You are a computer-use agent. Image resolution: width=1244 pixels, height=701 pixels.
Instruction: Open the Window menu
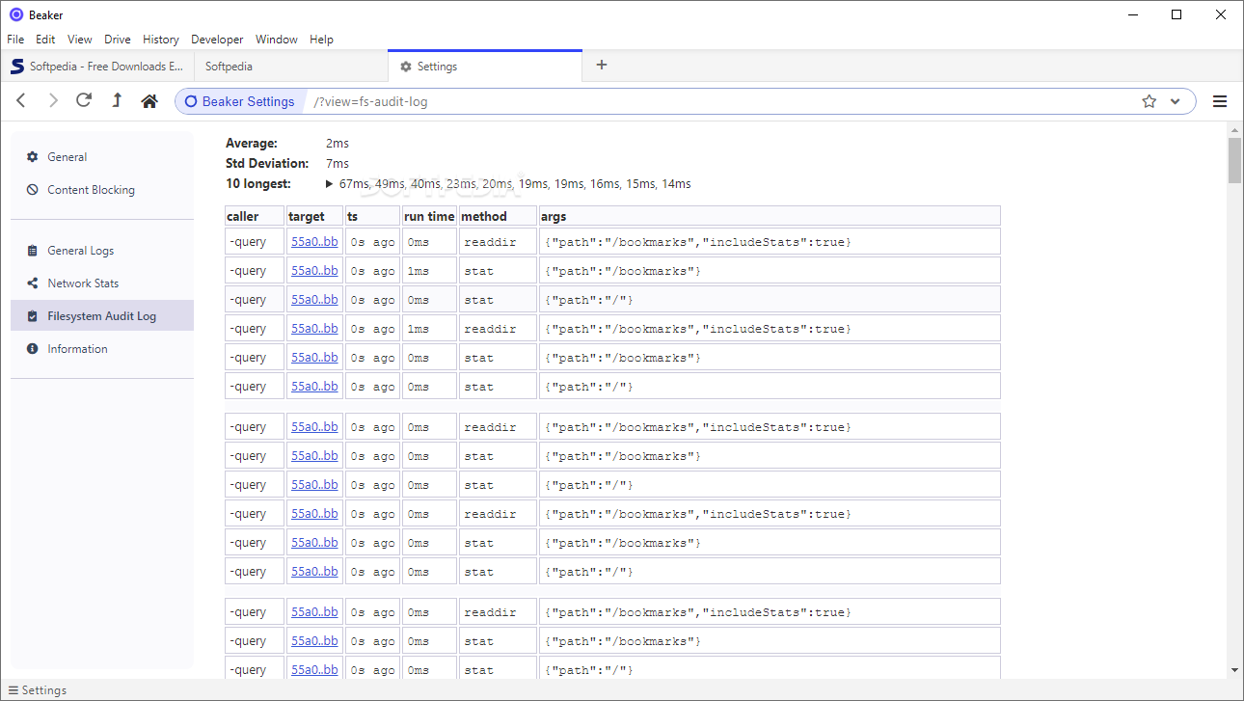coord(277,40)
